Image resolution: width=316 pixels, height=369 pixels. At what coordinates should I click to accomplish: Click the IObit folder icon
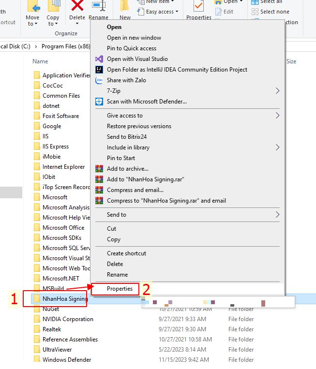pos(37,177)
